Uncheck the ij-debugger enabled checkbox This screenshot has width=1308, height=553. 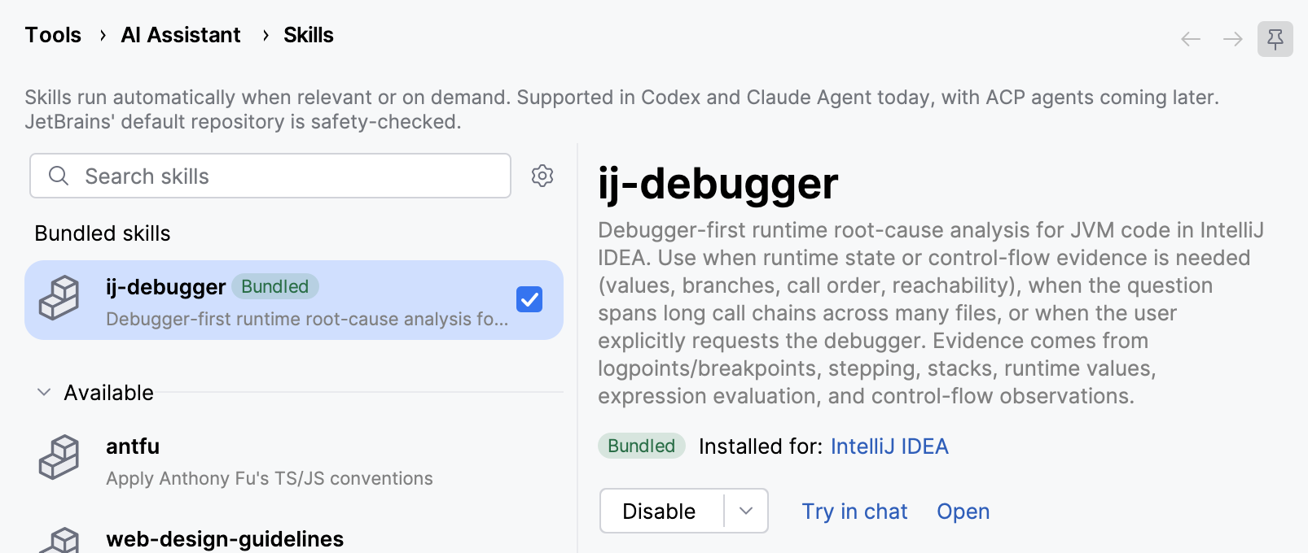[x=529, y=299]
